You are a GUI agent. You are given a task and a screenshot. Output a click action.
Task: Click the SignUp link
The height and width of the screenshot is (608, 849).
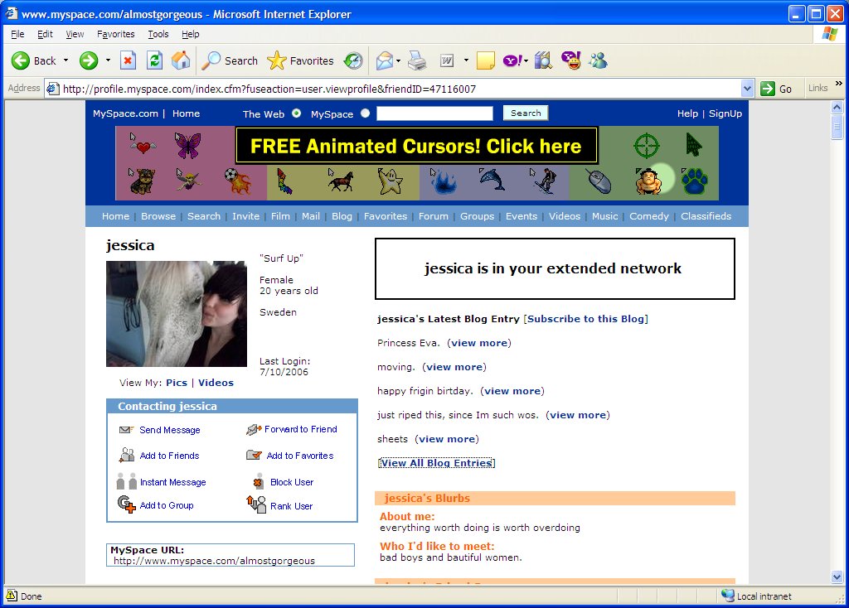pyautogui.click(x=725, y=113)
